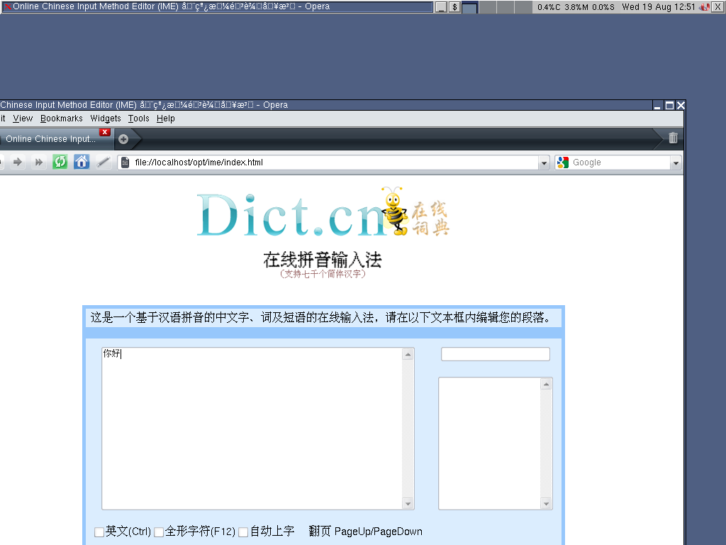Open the Widgets menu

click(x=106, y=119)
